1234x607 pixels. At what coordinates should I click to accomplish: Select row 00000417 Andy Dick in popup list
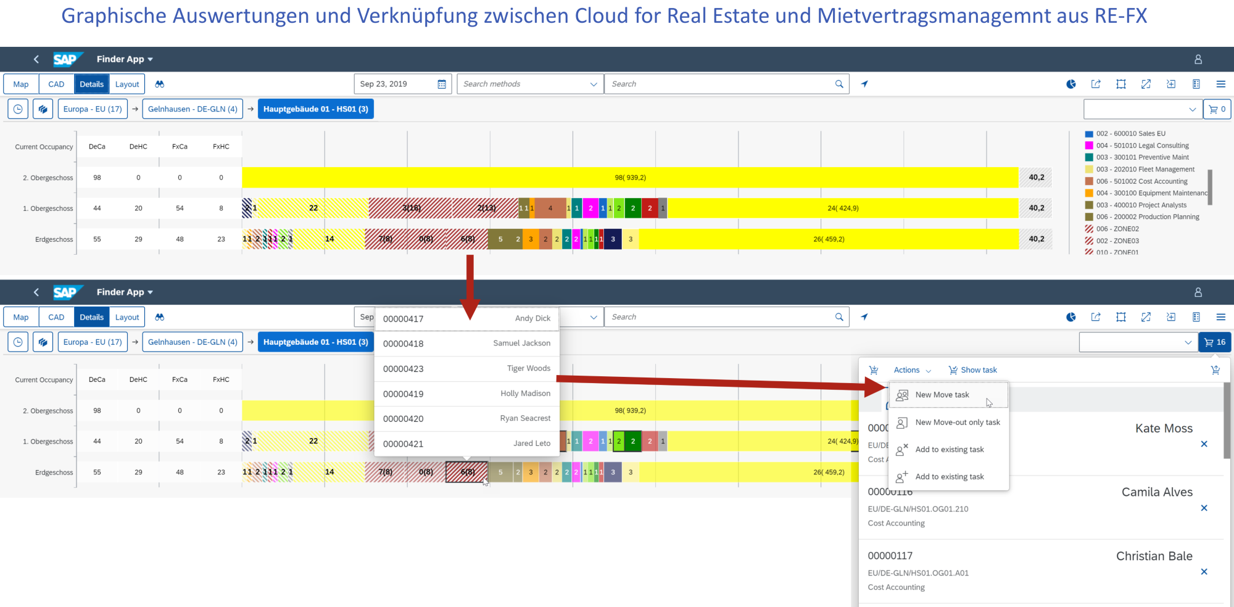[466, 319]
